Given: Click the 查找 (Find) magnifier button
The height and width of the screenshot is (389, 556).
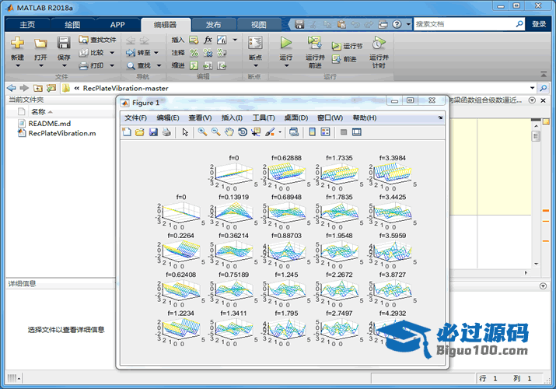Looking at the screenshot, I should (x=138, y=65).
